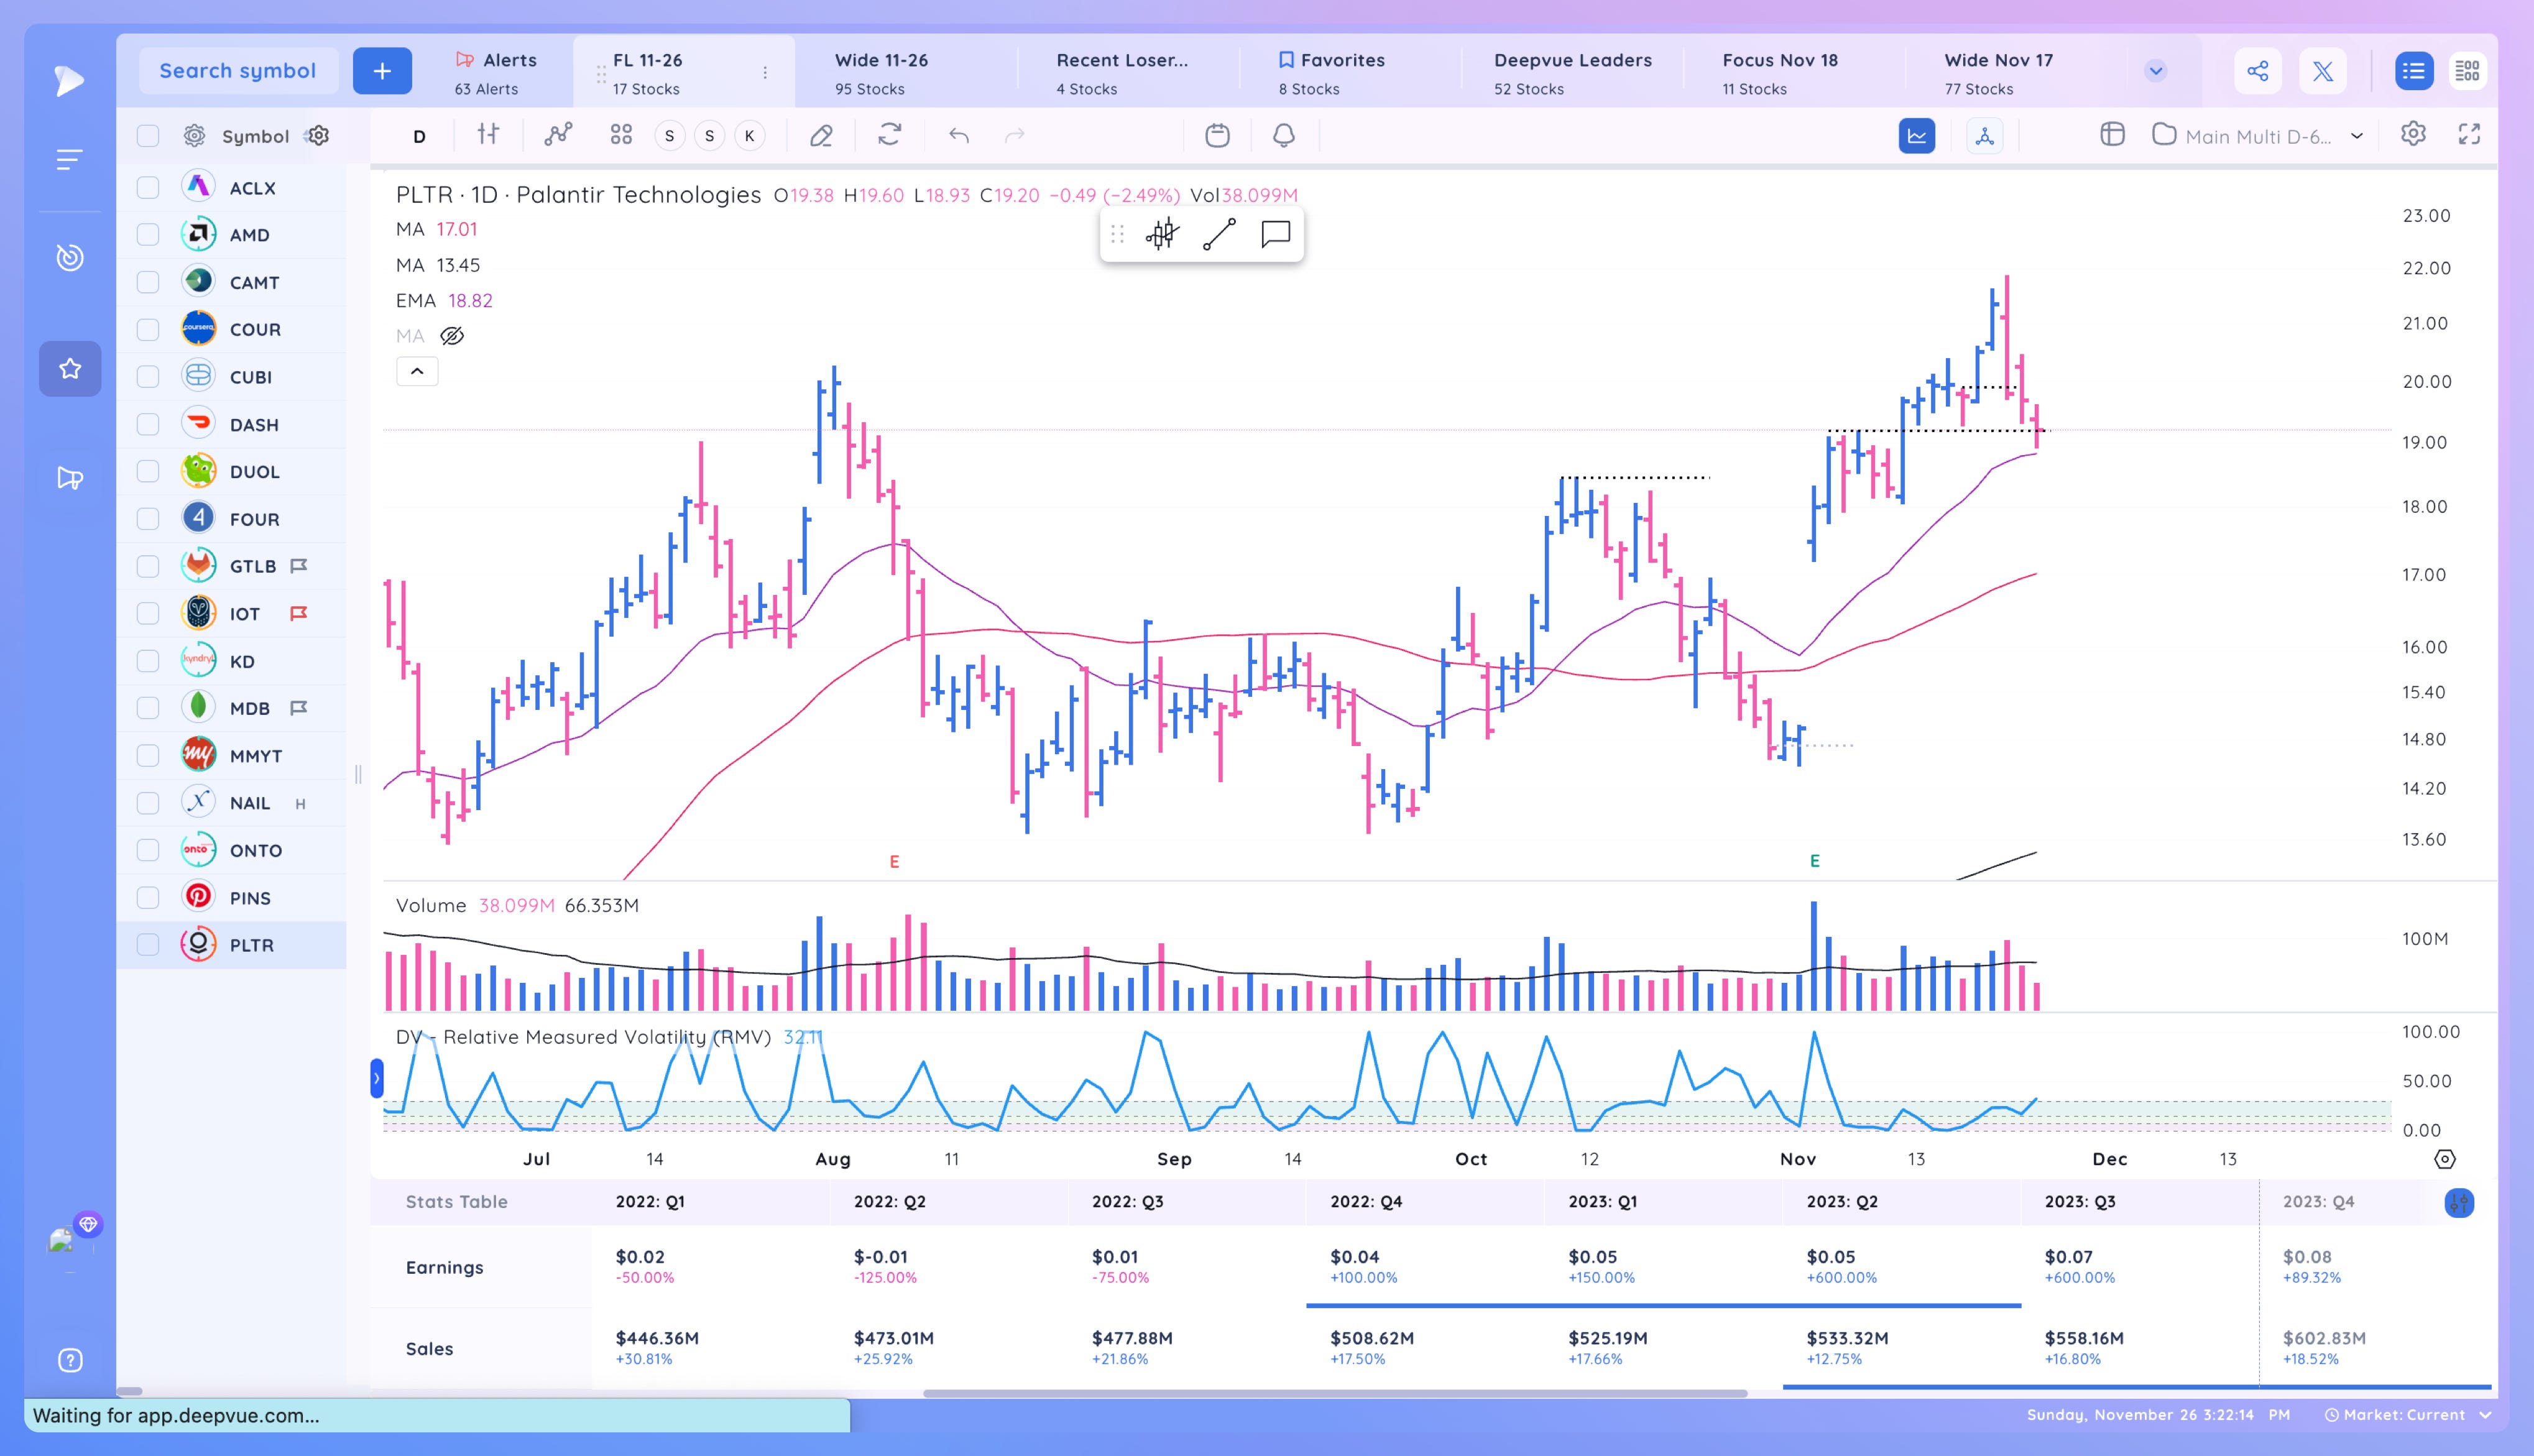Switch to grid table view icon
Image resolution: width=2534 pixels, height=1456 pixels.
(x=2467, y=71)
